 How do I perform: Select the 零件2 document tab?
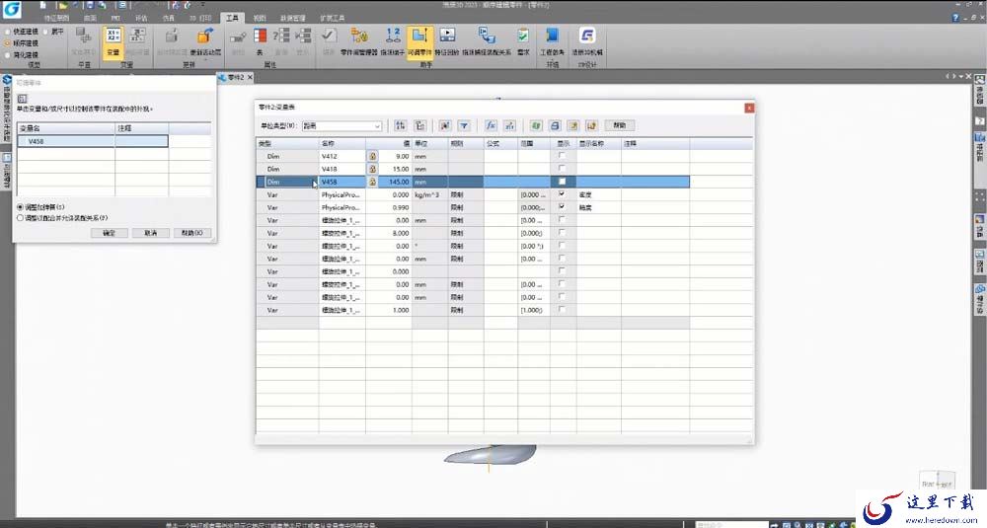point(236,77)
